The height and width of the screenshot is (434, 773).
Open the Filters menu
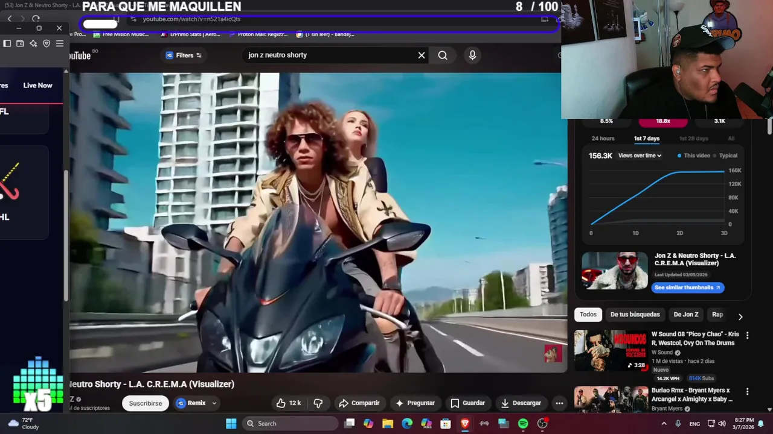click(184, 55)
